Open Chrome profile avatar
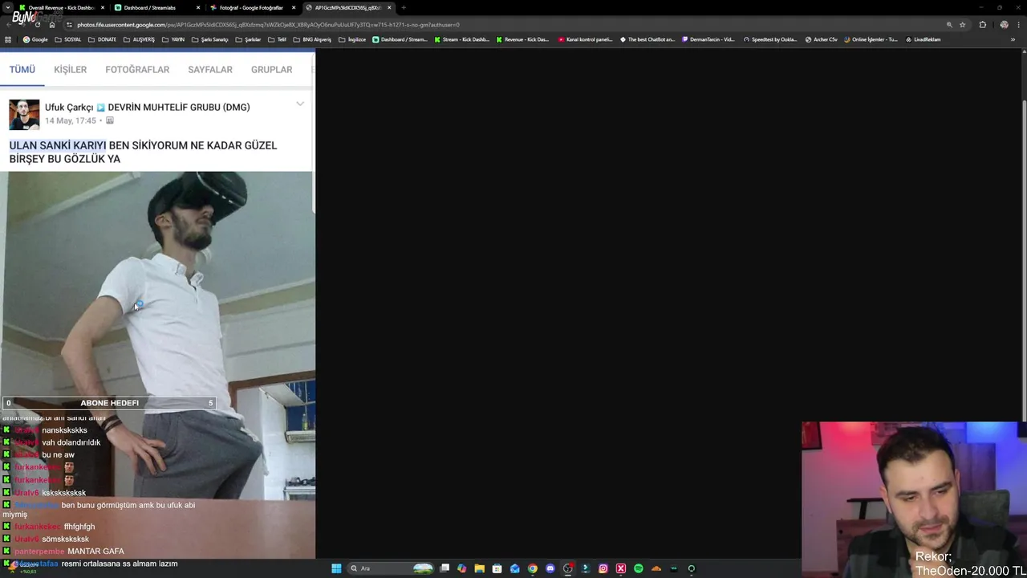This screenshot has width=1027, height=578. point(1004,25)
